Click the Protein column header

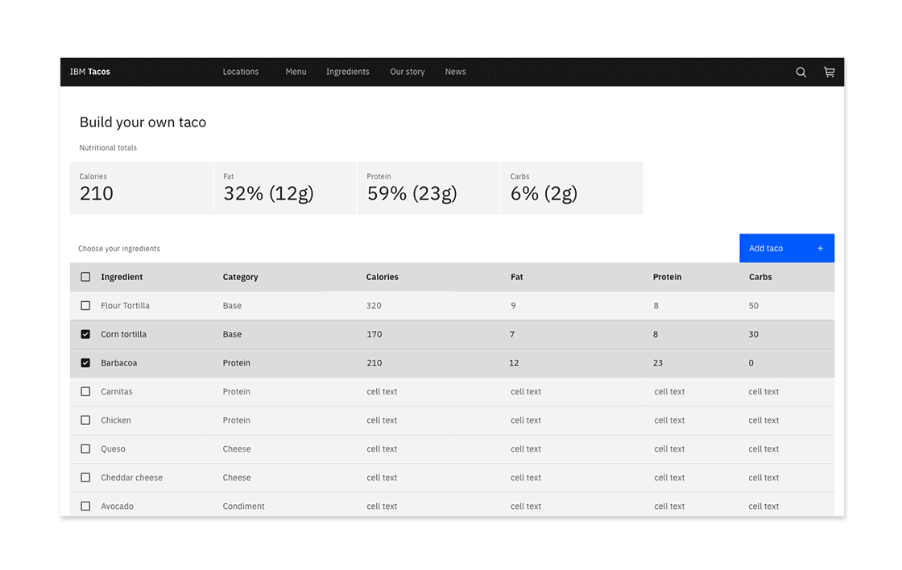pos(667,276)
